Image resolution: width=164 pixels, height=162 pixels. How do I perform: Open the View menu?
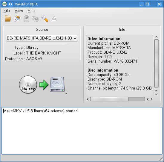(19, 11)
